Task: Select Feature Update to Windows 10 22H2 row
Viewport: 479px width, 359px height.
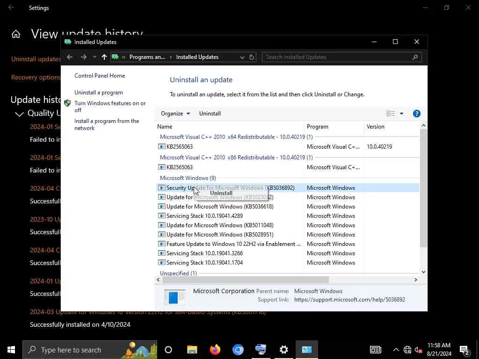Action: tap(233, 244)
